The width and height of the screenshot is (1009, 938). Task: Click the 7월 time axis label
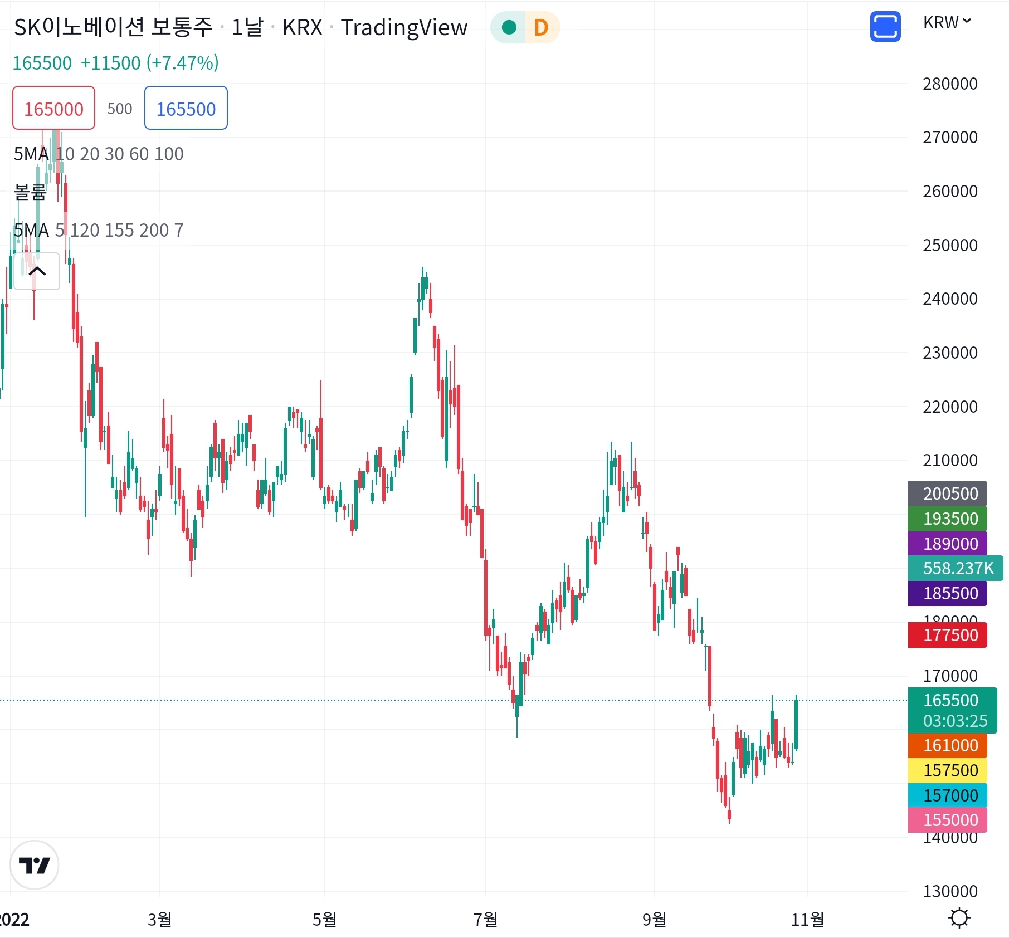tap(485, 919)
